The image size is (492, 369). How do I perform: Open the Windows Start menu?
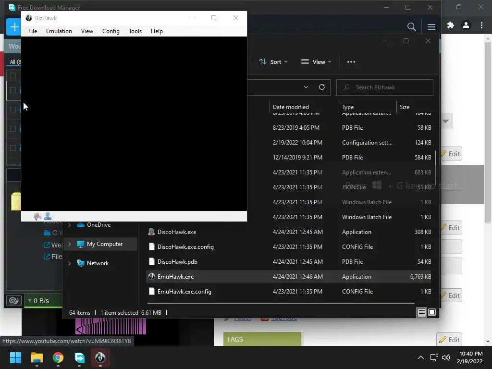click(15, 357)
